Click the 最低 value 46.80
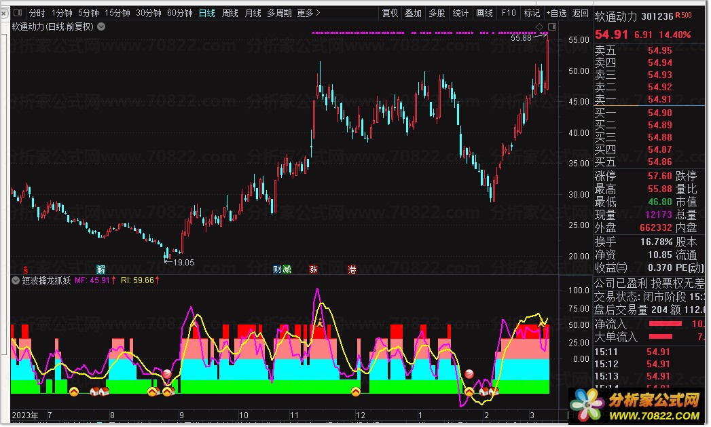Viewport: 711px width, 427px height. 660,202
